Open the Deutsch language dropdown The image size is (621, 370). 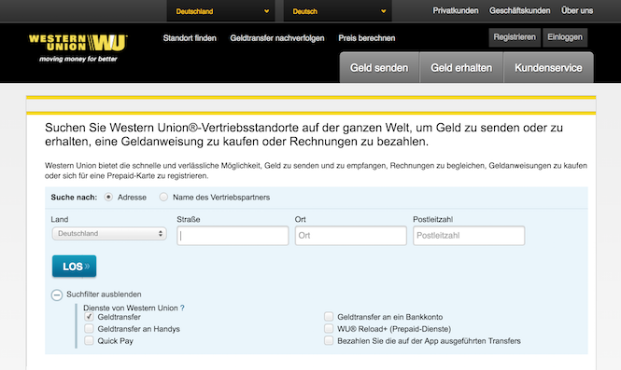[338, 11]
